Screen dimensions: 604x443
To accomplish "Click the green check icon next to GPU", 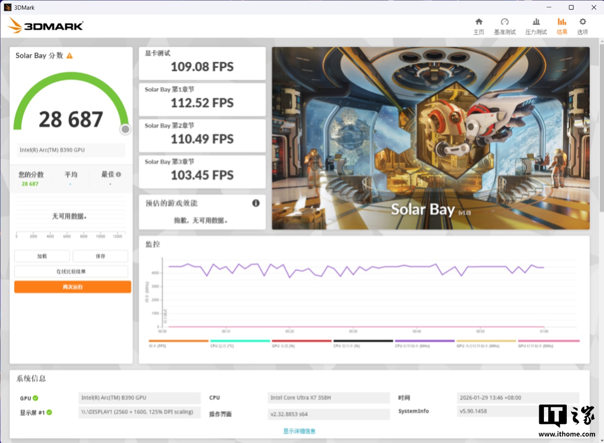I will [35, 398].
